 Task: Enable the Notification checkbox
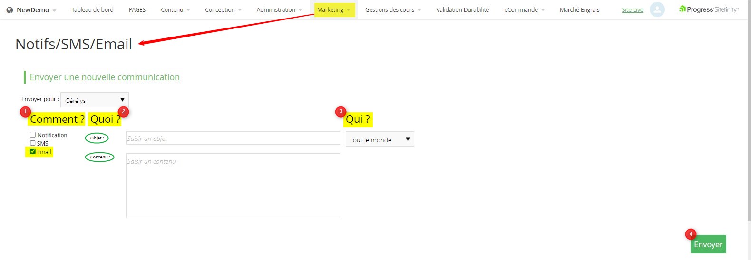click(x=33, y=135)
